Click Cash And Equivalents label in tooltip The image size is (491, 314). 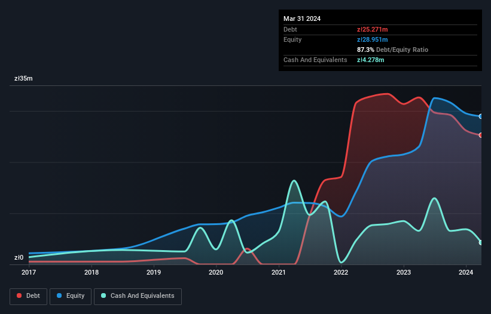click(315, 60)
